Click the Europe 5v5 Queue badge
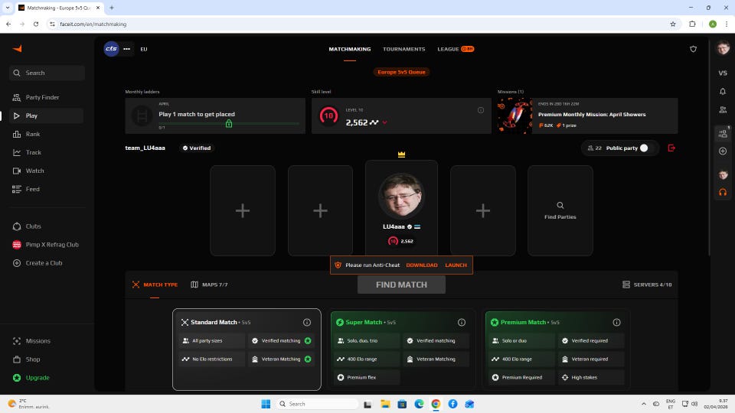735x413 pixels. pyautogui.click(x=401, y=72)
